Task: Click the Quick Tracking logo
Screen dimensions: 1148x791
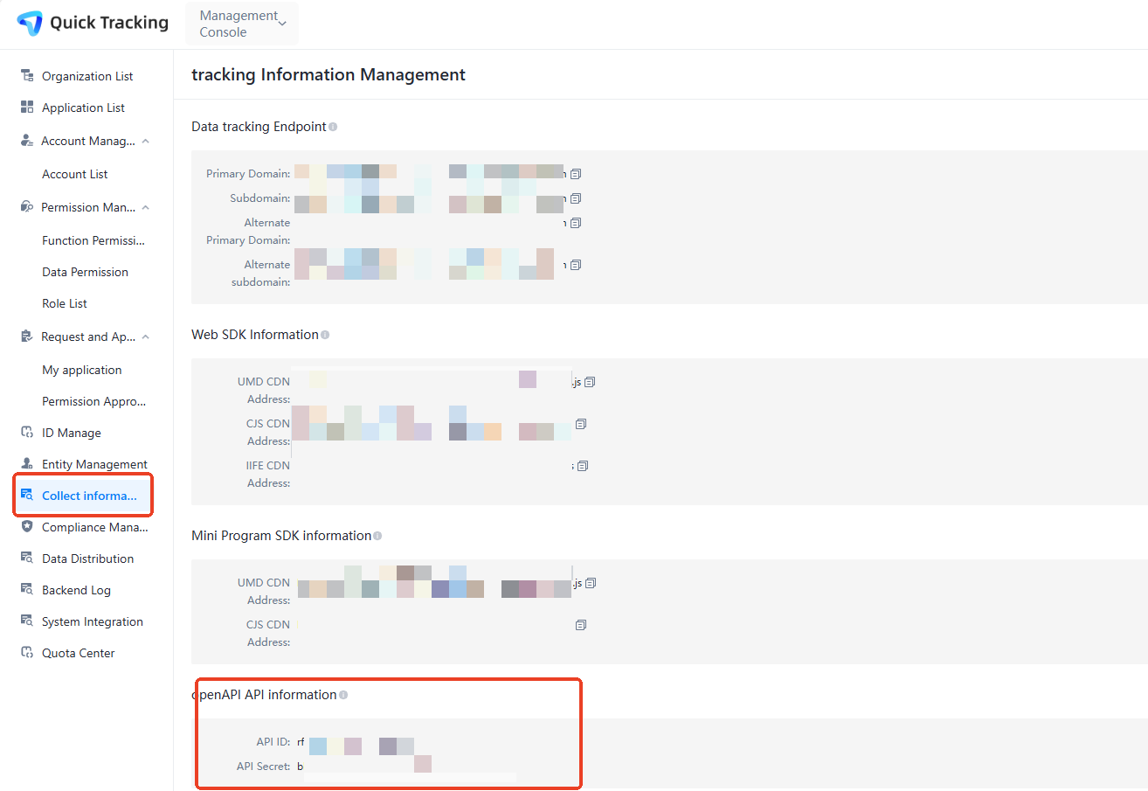Action: pos(93,24)
